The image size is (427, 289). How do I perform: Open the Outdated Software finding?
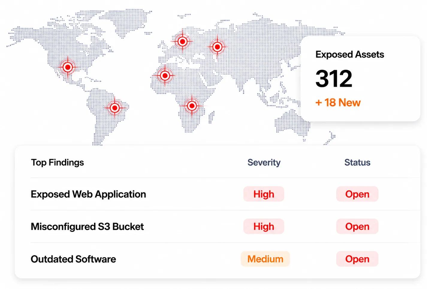pos(73,259)
